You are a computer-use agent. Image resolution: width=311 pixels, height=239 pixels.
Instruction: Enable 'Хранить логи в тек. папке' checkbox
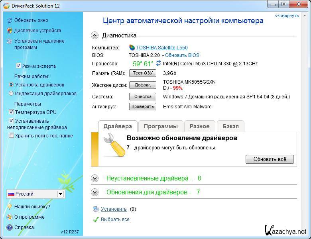[x=11, y=135]
